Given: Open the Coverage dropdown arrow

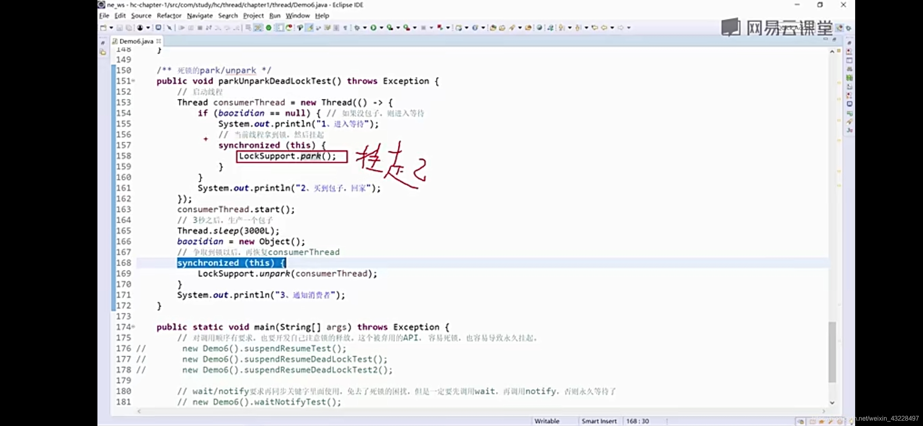Looking at the screenshot, I should (398, 28).
